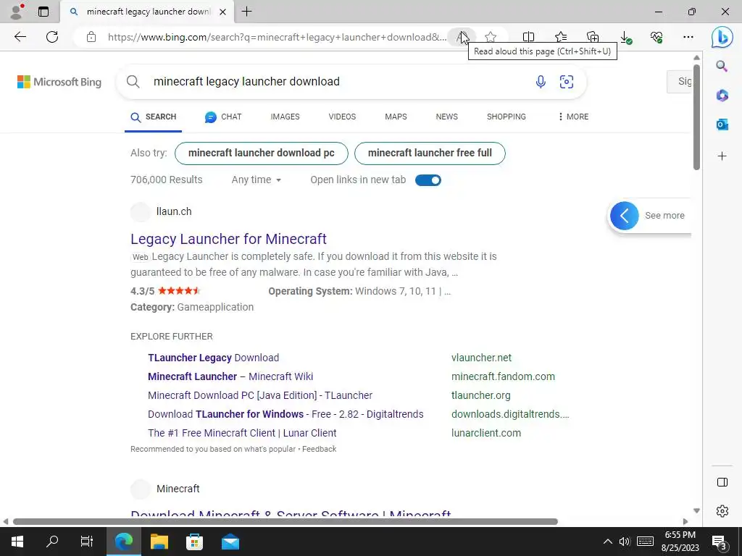The image size is (742, 556).
Task: Open Microsoft Store from taskbar
Action: coord(194,542)
